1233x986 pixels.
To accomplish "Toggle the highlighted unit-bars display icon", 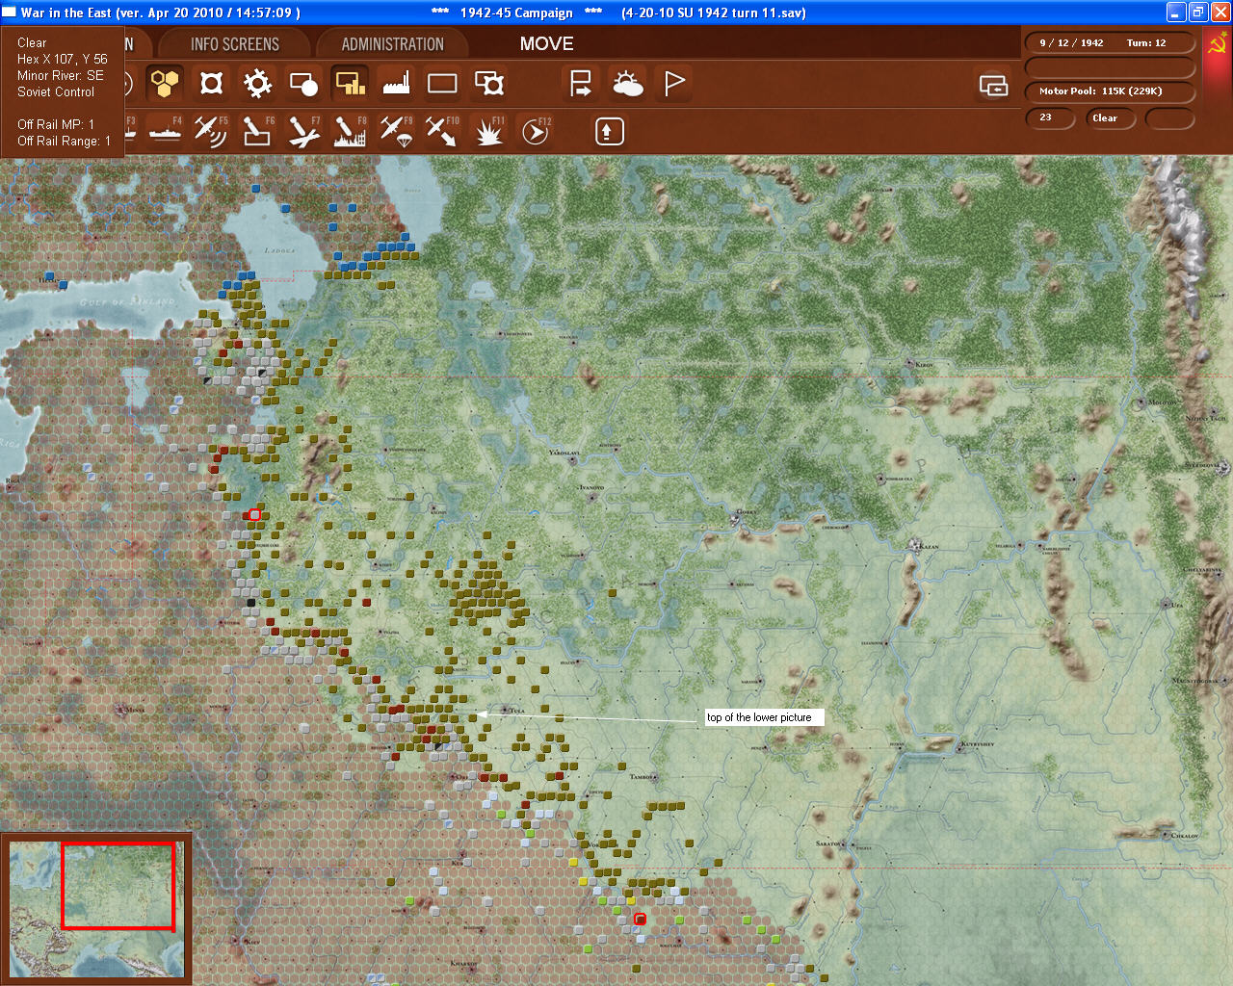I will 350,84.
